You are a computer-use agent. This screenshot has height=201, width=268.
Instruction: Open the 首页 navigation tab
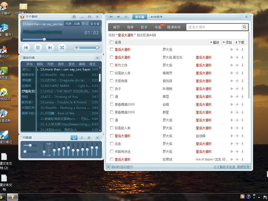coord(116,27)
